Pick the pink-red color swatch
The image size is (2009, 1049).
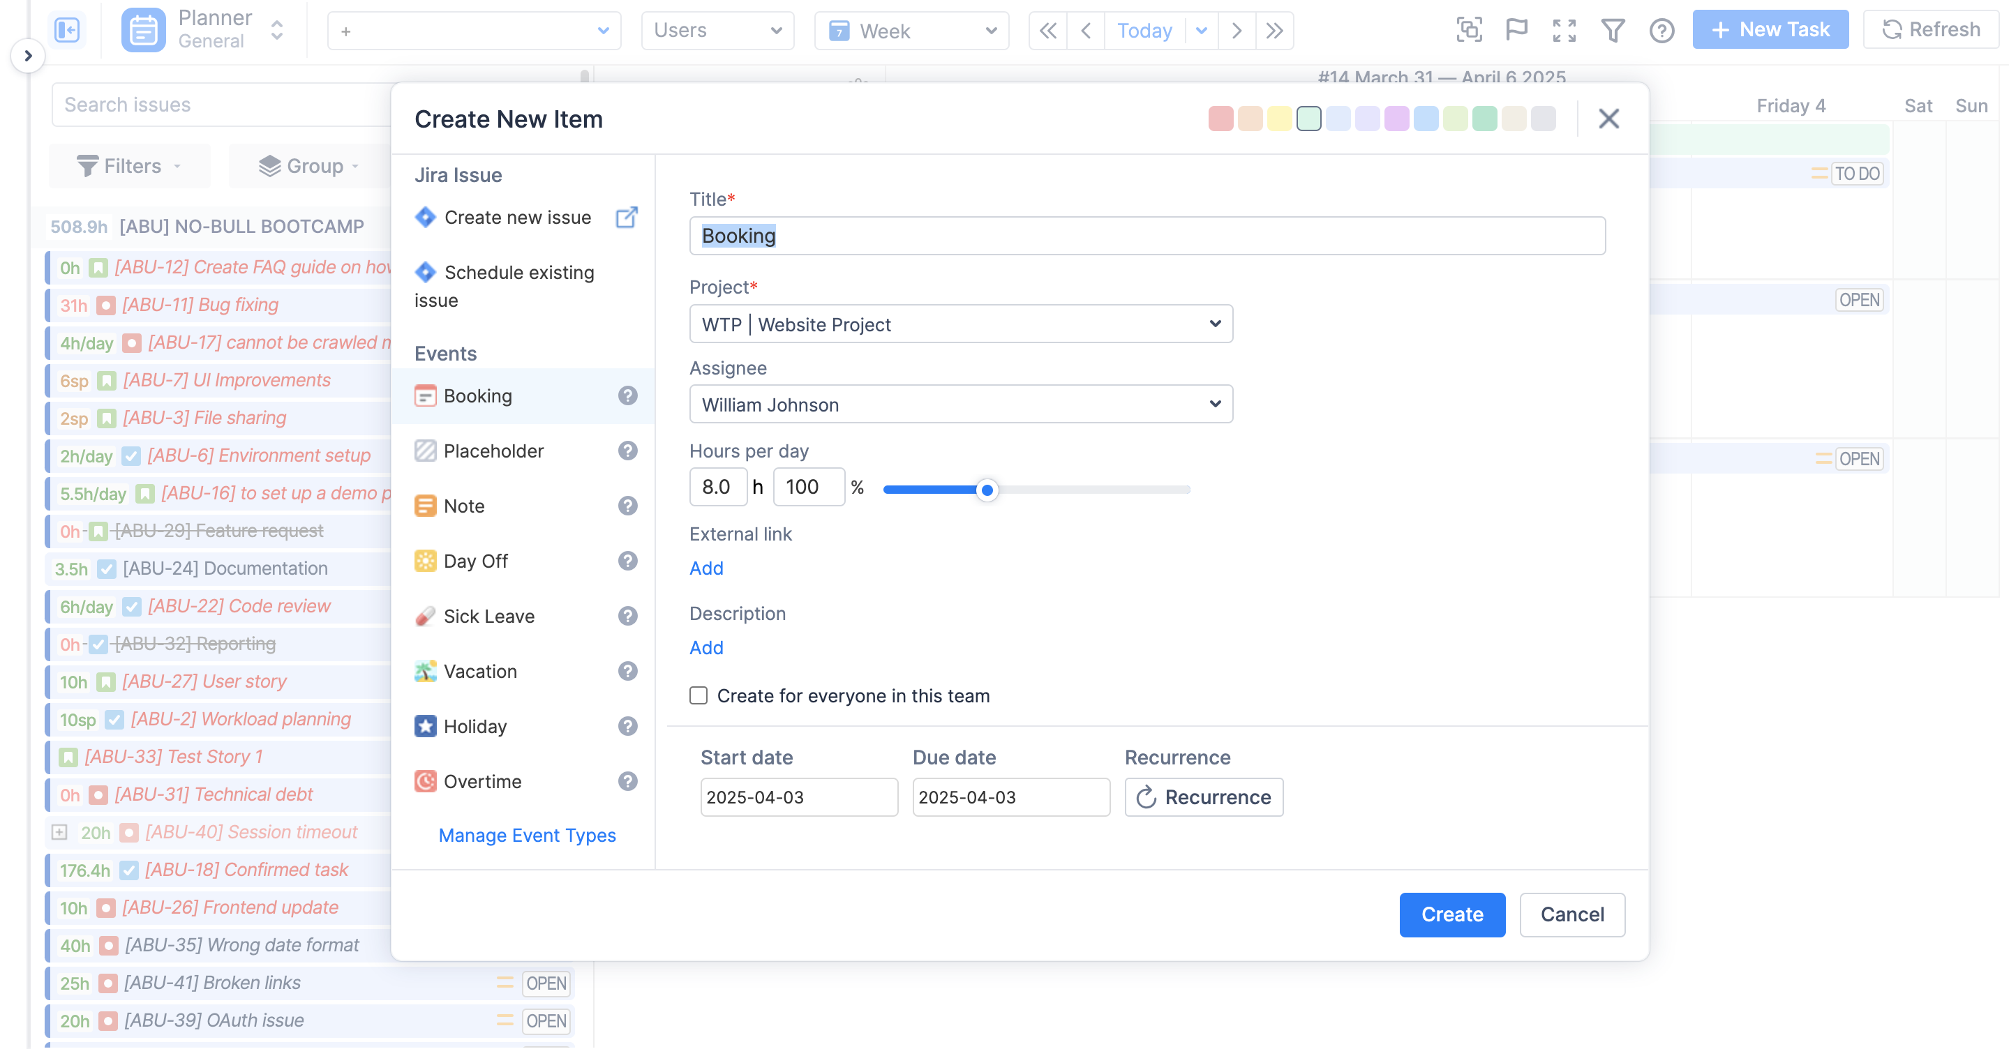pos(1220,119)
